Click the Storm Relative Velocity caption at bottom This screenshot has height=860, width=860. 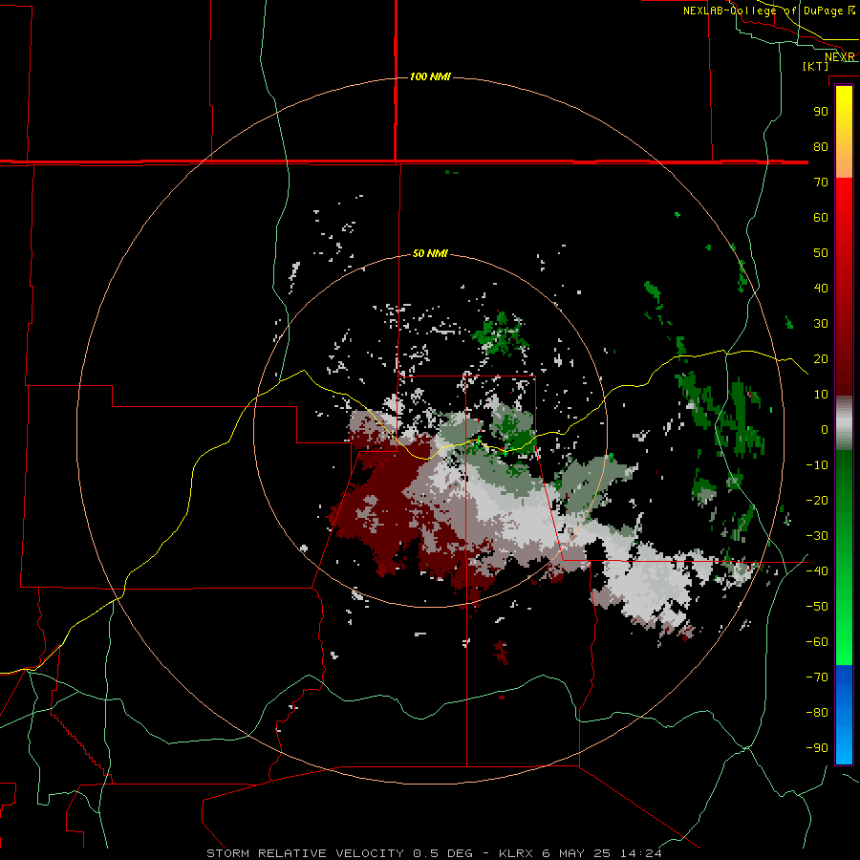point(434,853)
